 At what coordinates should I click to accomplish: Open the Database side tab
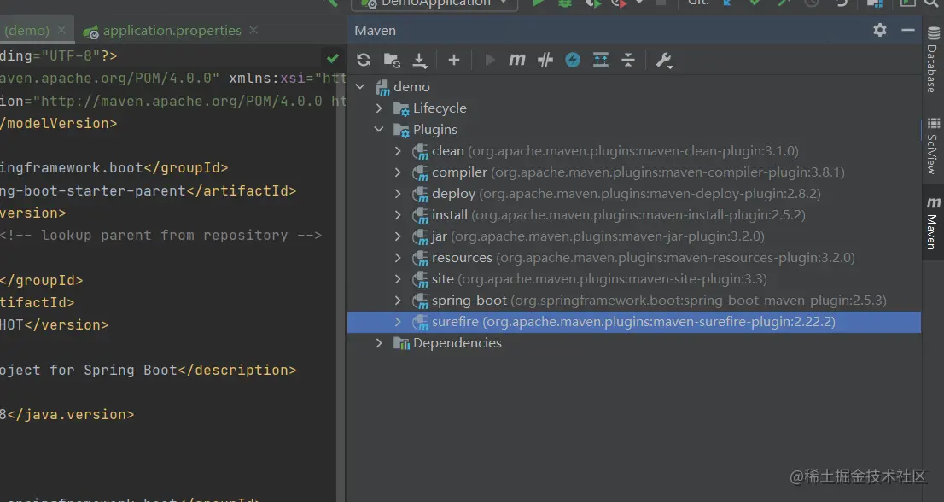click(932, 61)
